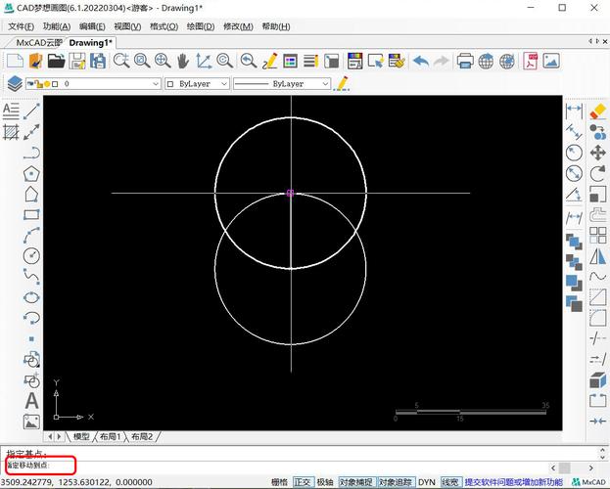Screen dimensions: 610x489
Task: Select the Linear dimension tool
Action: click(574, 111)
